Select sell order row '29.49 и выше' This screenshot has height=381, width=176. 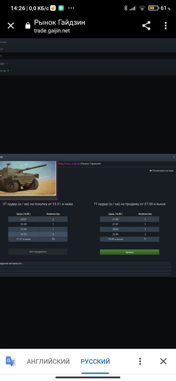click(130, 239)
